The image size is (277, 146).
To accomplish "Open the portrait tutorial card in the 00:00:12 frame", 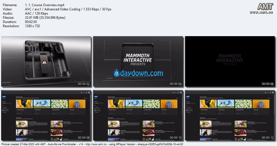I will pos(208,107).
